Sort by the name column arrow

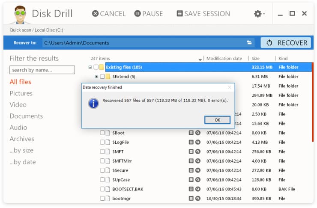point(200,59)
